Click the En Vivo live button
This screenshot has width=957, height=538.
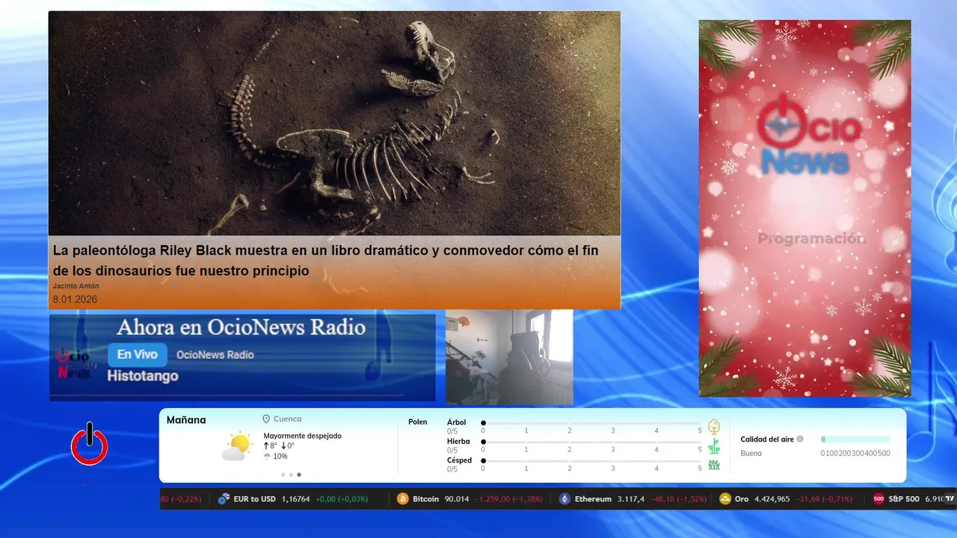tap(138, 354)
